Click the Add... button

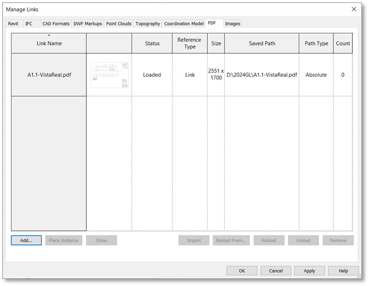(26, 240)
